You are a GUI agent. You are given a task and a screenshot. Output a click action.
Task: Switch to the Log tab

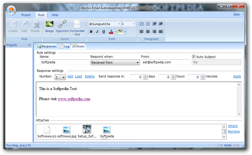[x=65, y=46]
